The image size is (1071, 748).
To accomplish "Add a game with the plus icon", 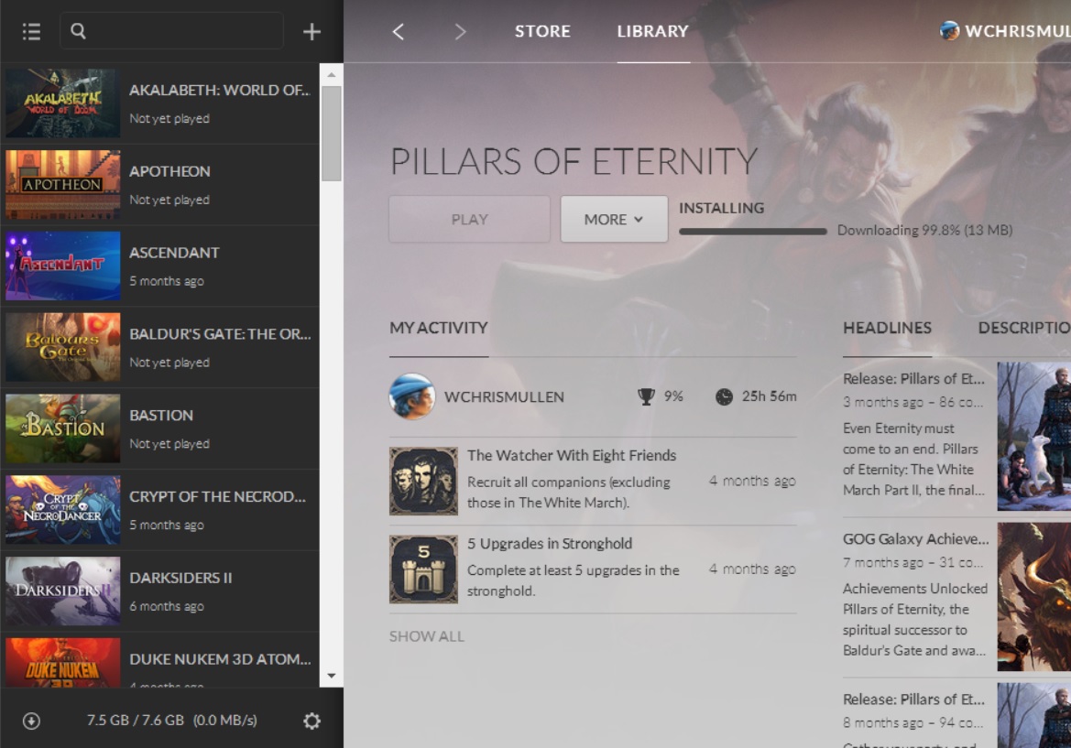I will point(311,31).
